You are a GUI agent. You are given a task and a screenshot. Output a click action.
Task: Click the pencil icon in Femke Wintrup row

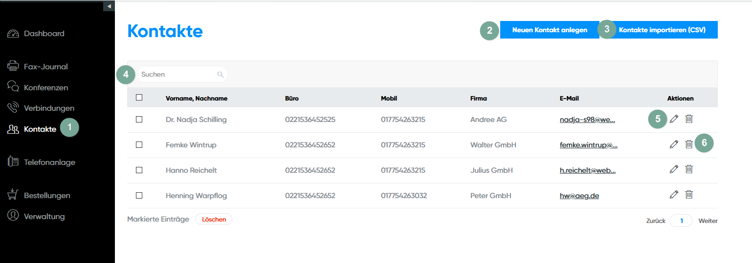pos(674,144)
